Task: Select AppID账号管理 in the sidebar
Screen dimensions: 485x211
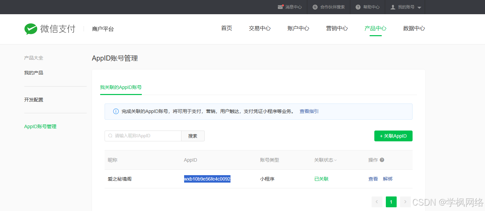Action: [40, 126]
